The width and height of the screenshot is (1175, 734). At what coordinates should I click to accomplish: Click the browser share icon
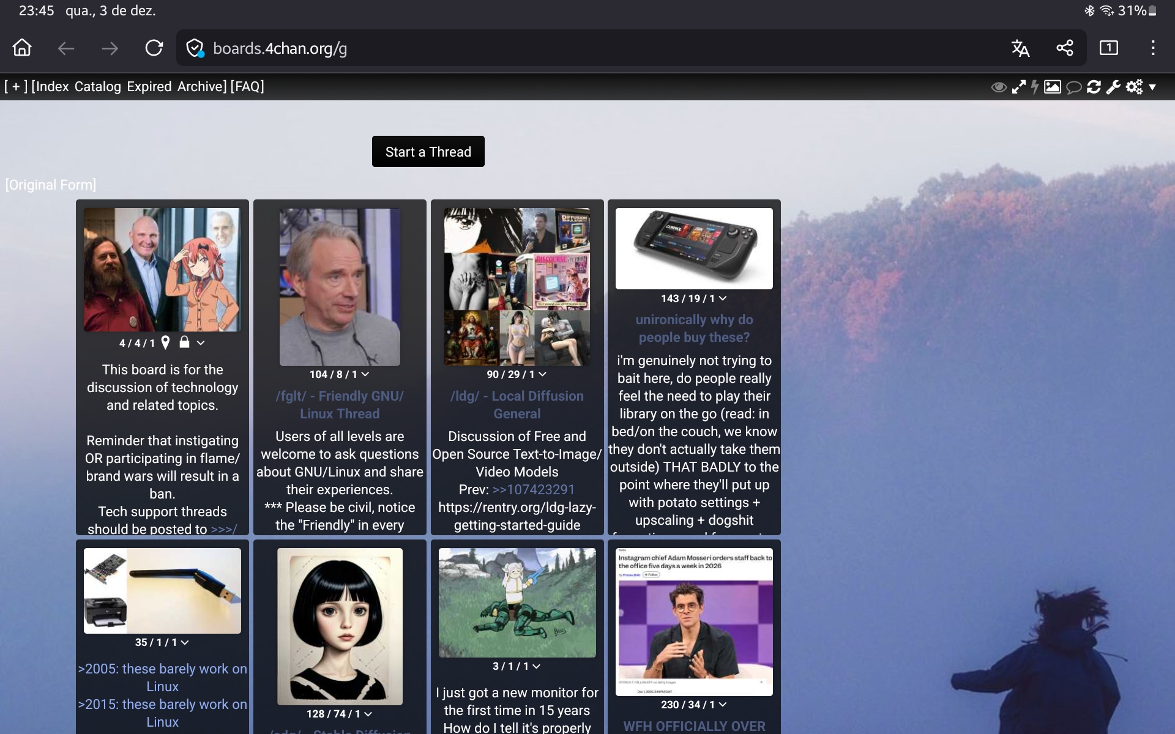click(x=1065, y=48)
